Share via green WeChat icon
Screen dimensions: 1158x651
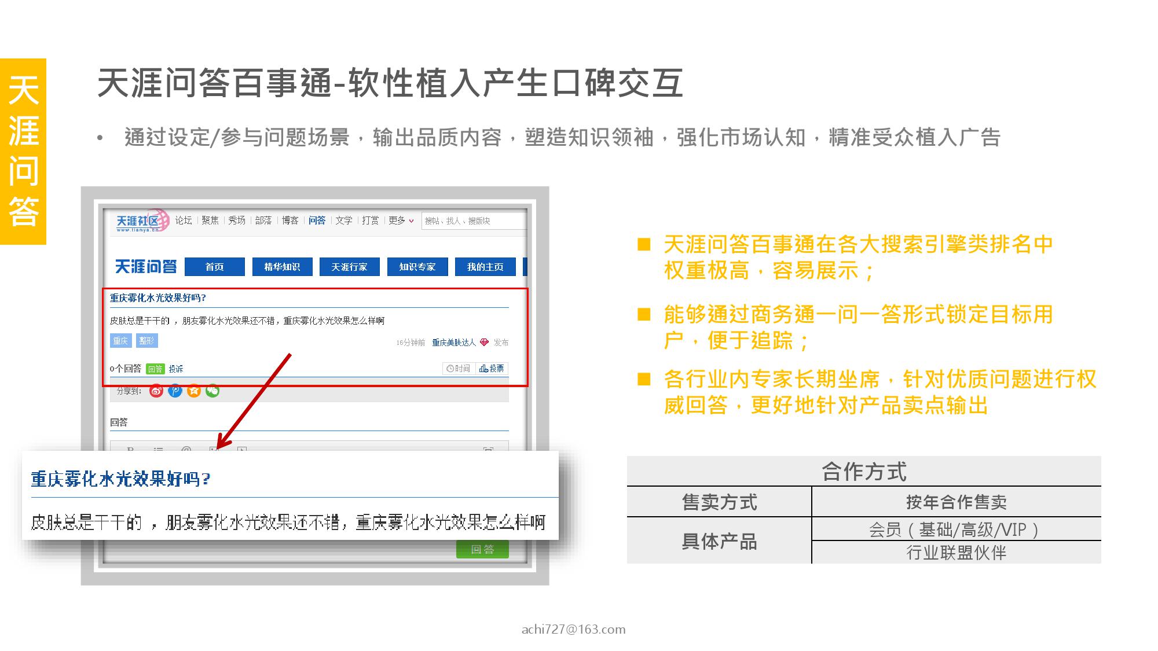click(x=212, y=391)
